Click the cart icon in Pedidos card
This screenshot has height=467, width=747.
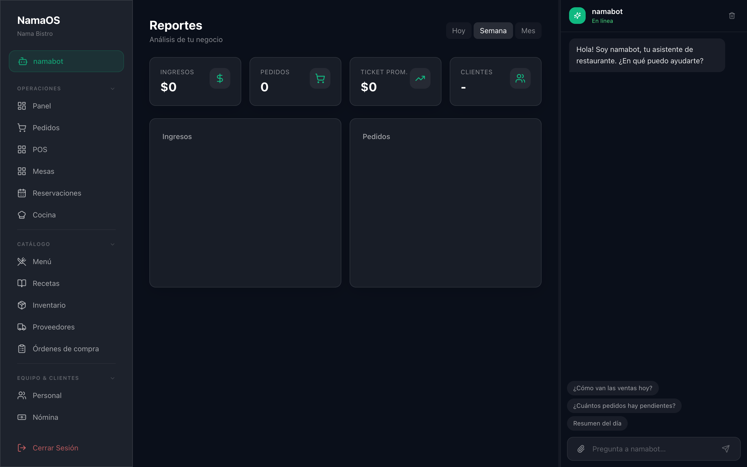click(x=320, y=78)
